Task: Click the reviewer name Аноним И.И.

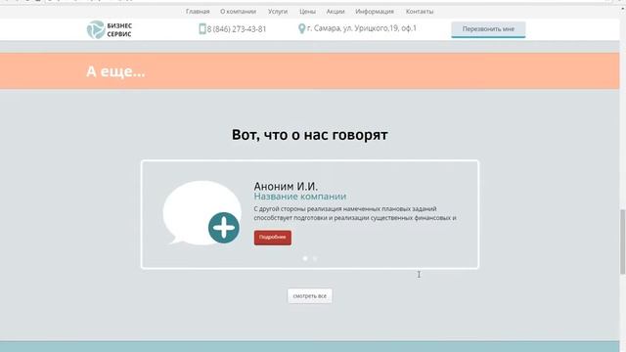Action: coord(286,186)
